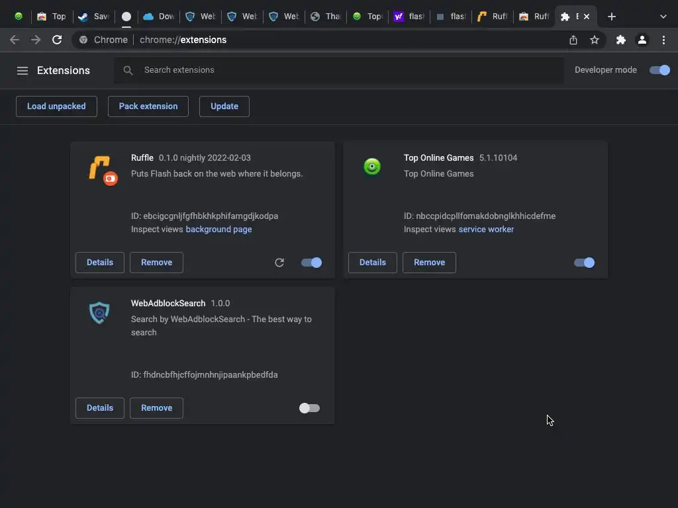Click the WebAdblockSearch ID text
This screenshot has height=508, width=678.
click(205, 374)
